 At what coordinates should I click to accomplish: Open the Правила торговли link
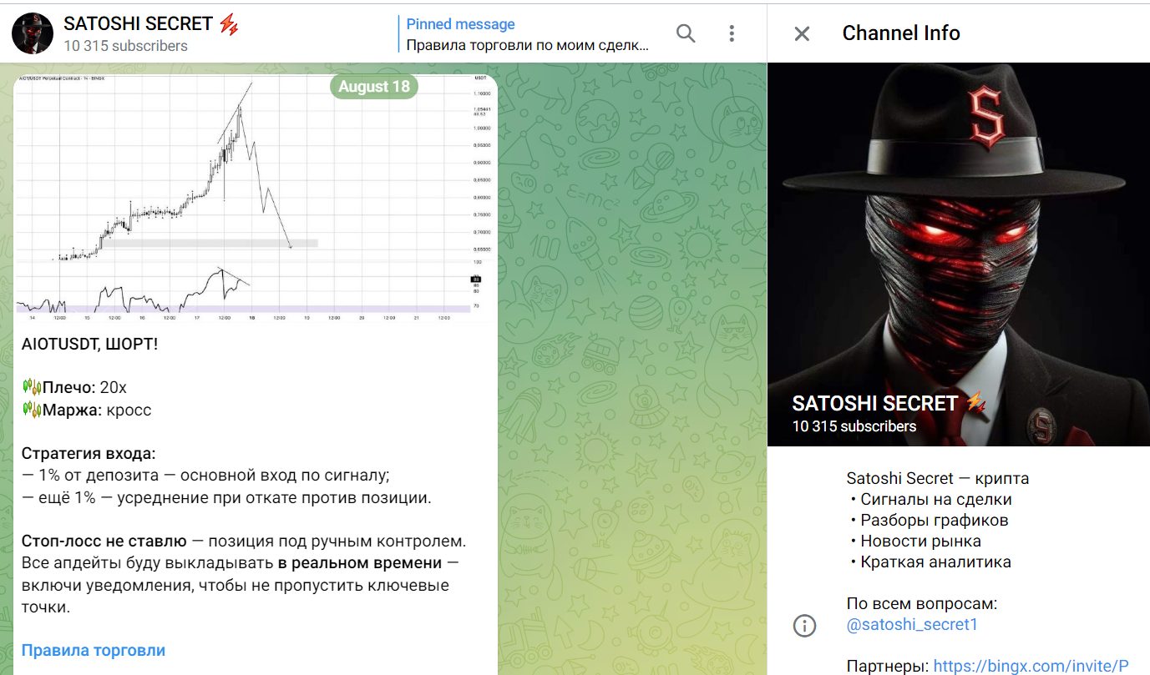[x=94, y=650]
